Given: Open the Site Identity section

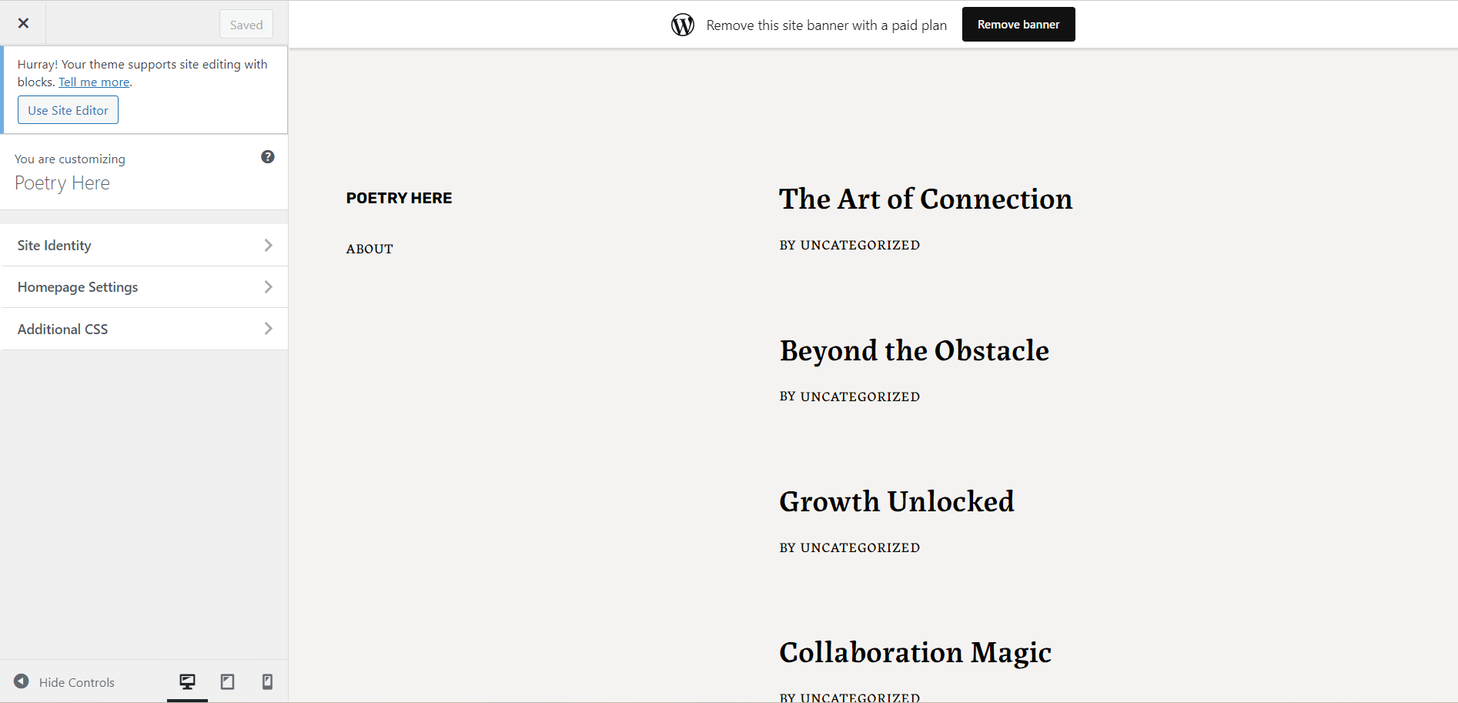Looking at the screenshot, I should 145,245.
